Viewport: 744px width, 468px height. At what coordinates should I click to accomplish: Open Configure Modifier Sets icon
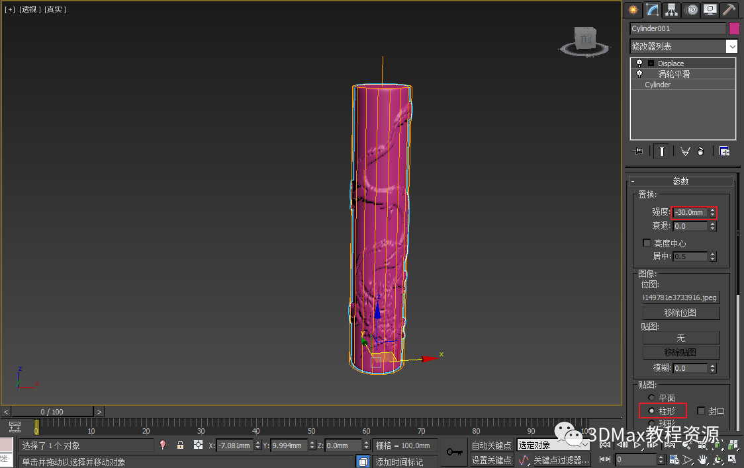[724, 151]
